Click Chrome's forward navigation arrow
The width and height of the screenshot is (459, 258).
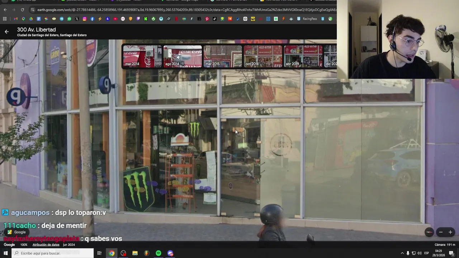click(14, 10)
